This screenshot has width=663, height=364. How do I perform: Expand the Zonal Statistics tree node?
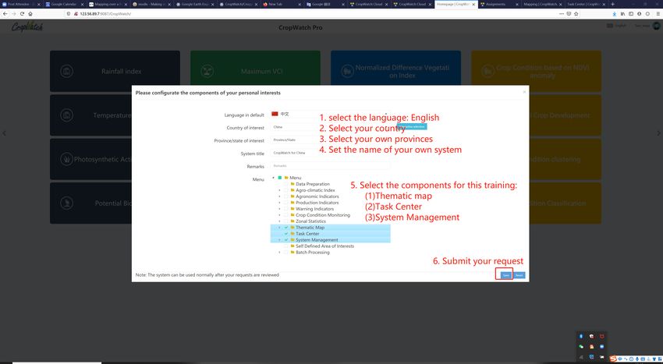tap(279, 221)
